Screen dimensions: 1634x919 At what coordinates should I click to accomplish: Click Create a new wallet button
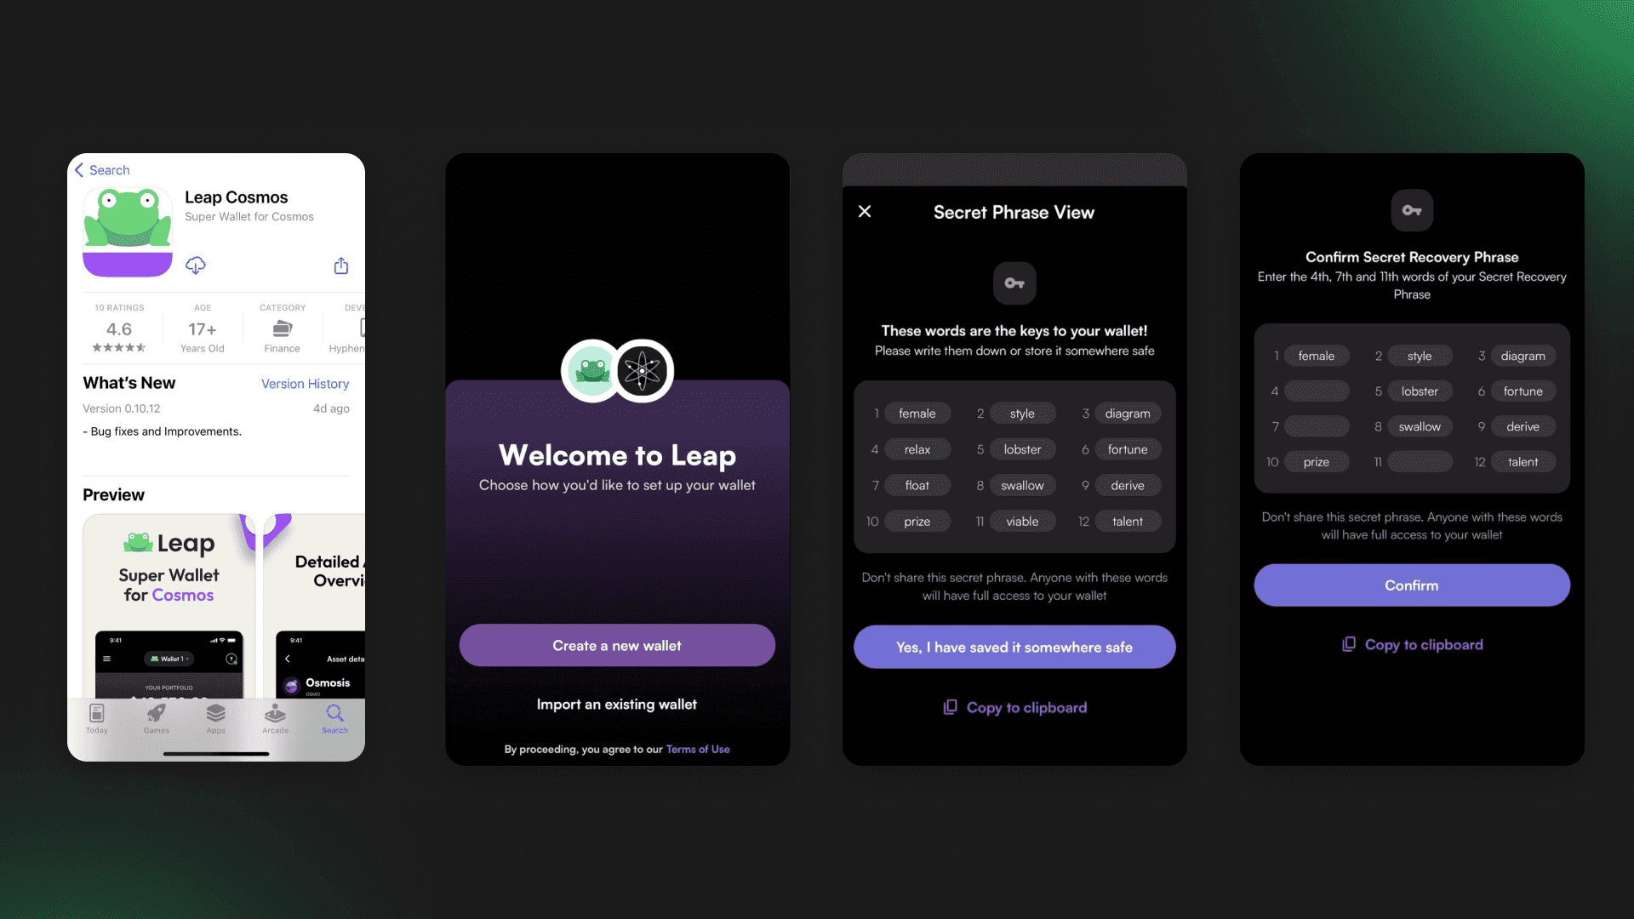(x=616, y=644)
